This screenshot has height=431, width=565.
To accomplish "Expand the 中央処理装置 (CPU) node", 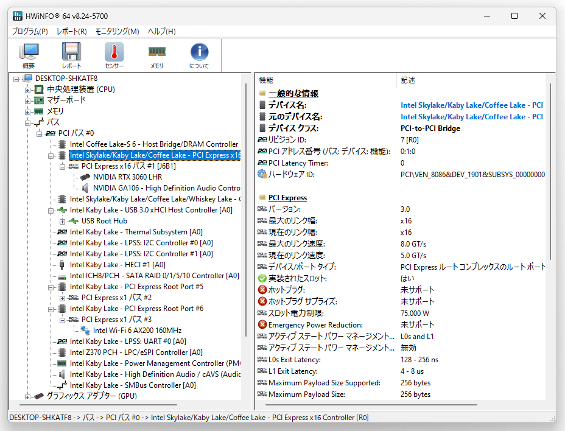I will coord(28,89).
